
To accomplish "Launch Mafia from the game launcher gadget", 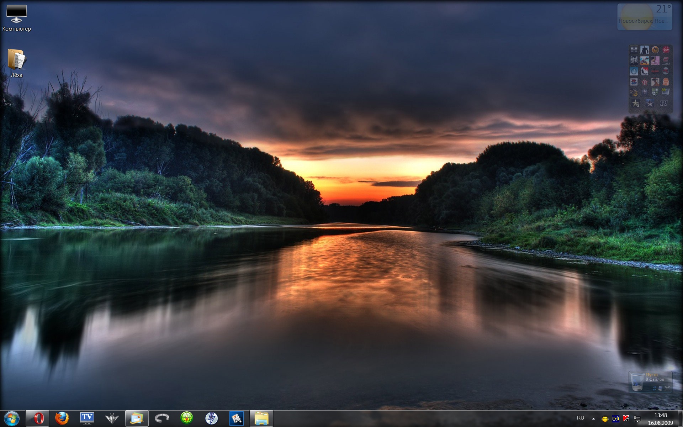I will (645, 71).
